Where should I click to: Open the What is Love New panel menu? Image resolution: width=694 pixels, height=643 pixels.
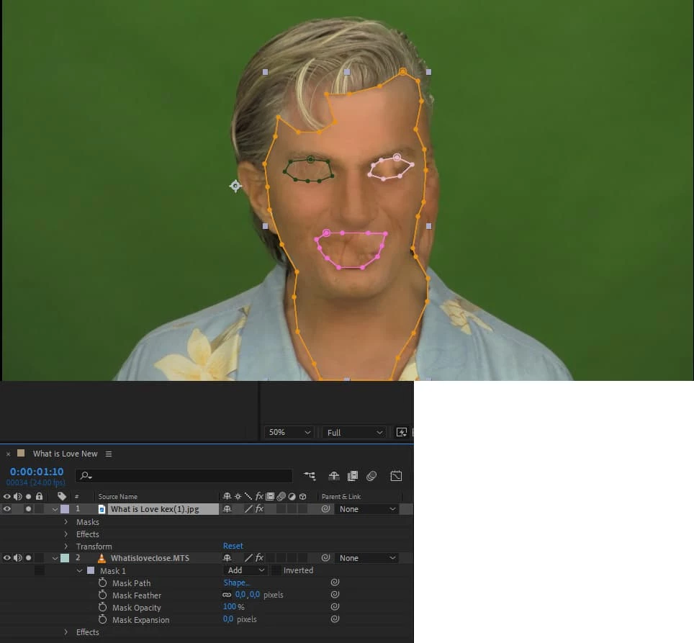point(109,454)
